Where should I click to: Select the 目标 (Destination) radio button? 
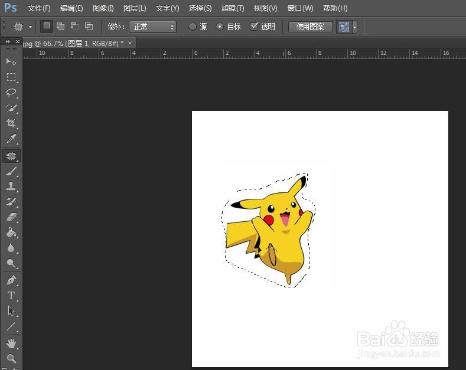[220, 27]
